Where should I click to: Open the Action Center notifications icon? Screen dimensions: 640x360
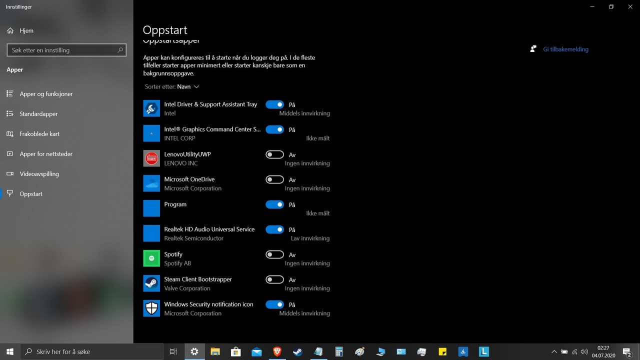click(x=626, y=351)
